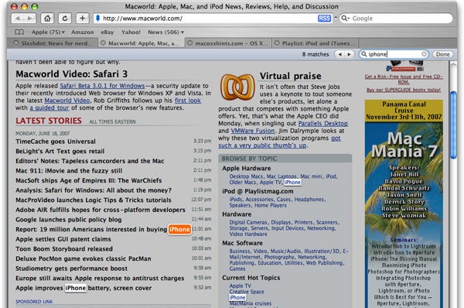Click the site icon in the address bar

point(98,19)
